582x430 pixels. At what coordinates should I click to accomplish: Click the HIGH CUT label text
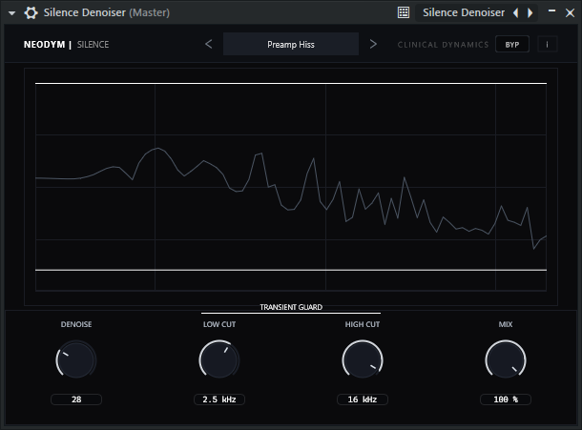click(363, 324)
